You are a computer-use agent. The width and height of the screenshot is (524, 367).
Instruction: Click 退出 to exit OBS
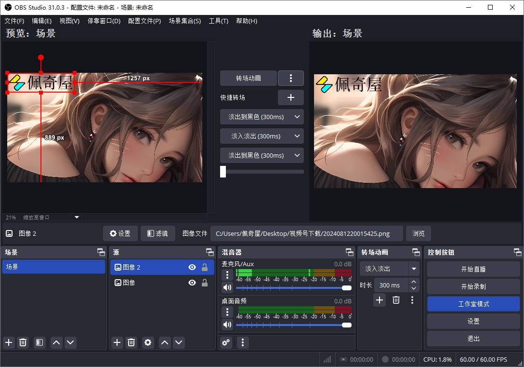pos(473,339)
